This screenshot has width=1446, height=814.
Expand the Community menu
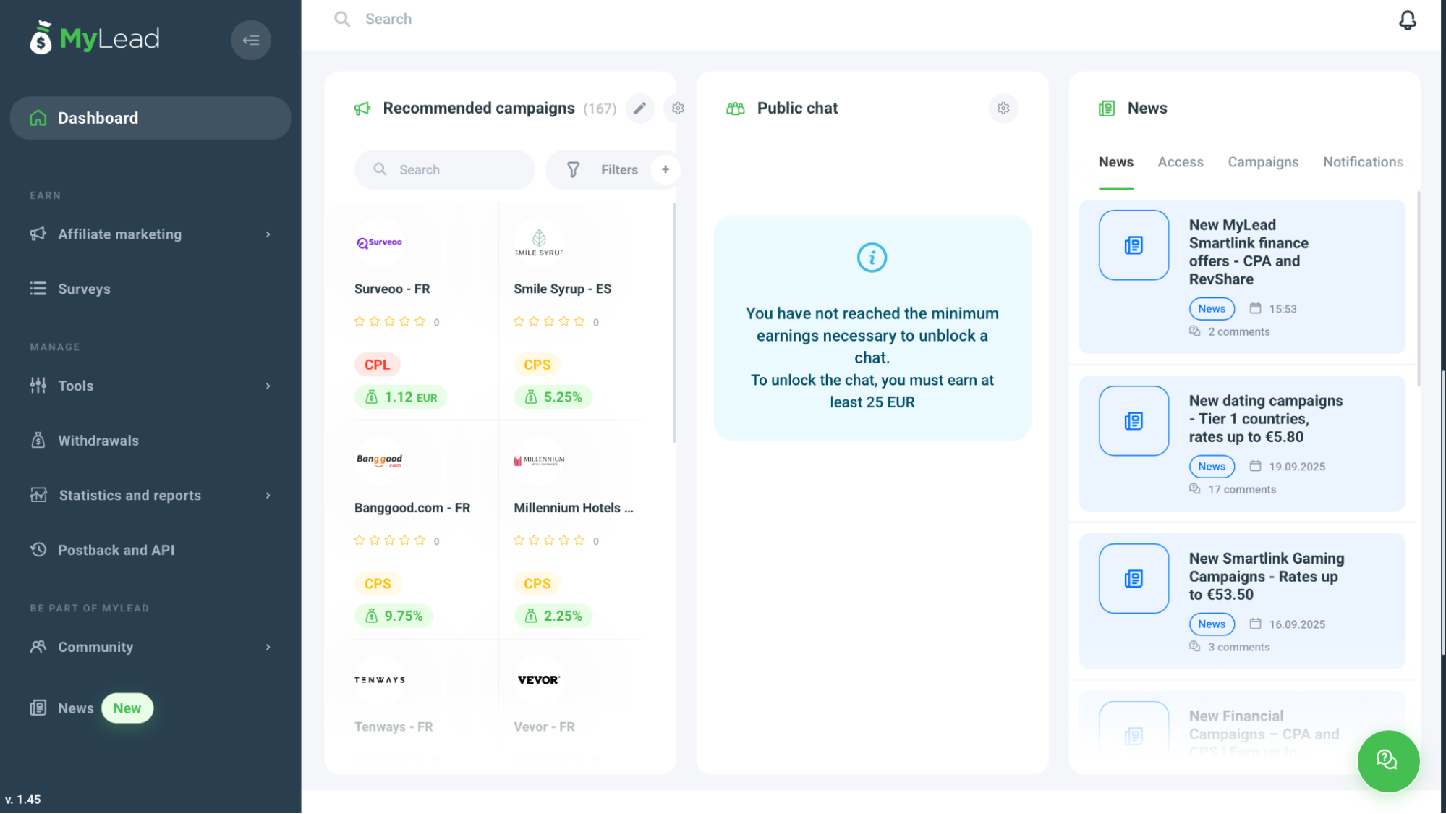point(150,647)
